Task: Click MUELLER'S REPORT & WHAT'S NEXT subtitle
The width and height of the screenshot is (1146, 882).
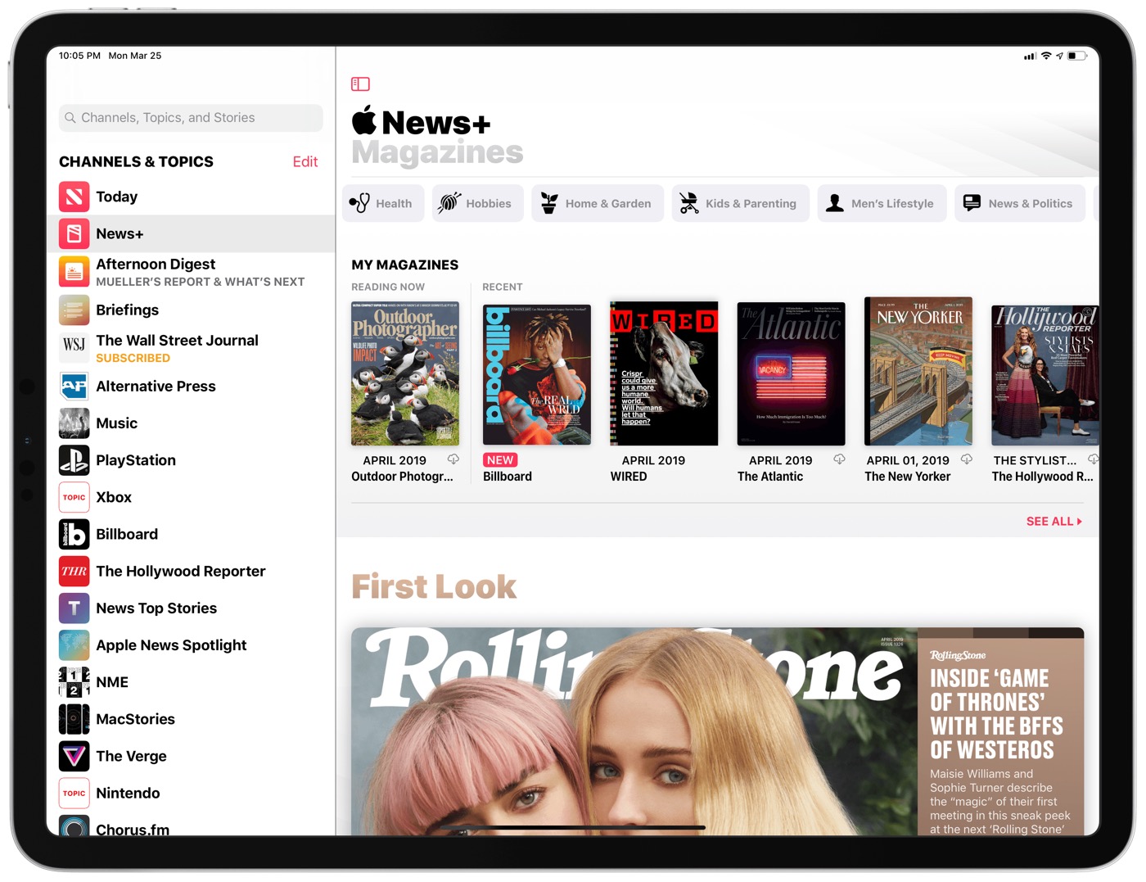Action: [x=200, y=282]
